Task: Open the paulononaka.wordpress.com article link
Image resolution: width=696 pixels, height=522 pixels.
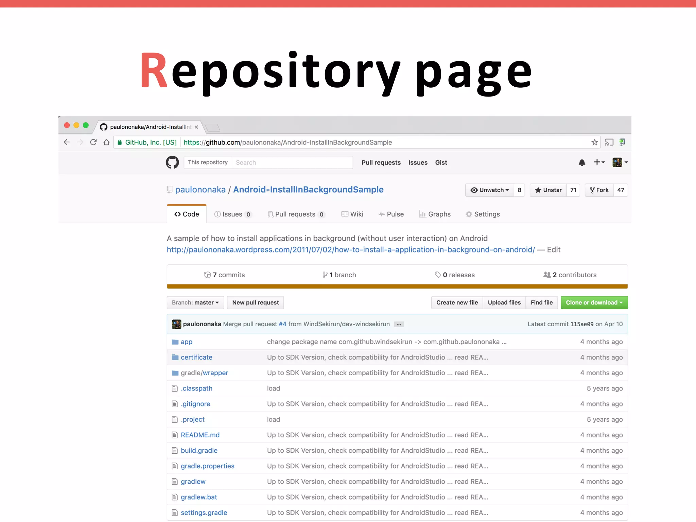Action: (x=351, y=250)
